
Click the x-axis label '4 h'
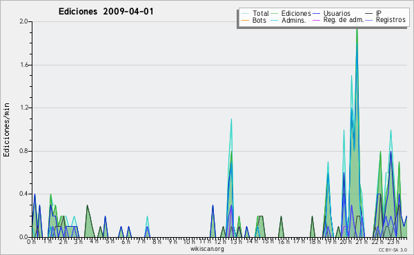coord(94,241)
